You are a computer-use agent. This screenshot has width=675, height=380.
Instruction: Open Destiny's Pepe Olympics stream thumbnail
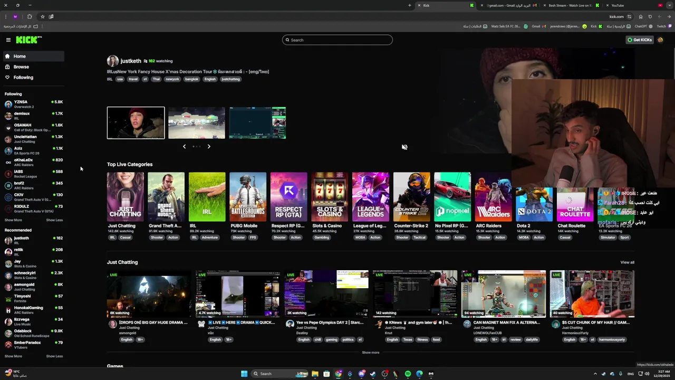[326, 294]
